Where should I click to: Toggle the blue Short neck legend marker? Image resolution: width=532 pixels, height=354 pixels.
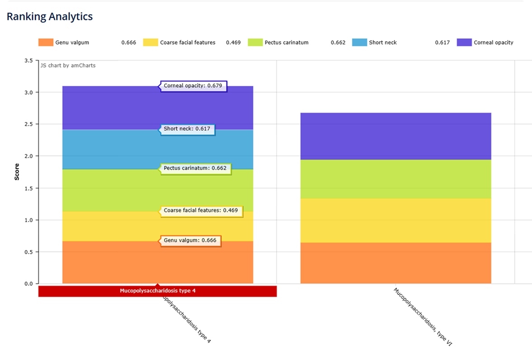pos(359,42)
